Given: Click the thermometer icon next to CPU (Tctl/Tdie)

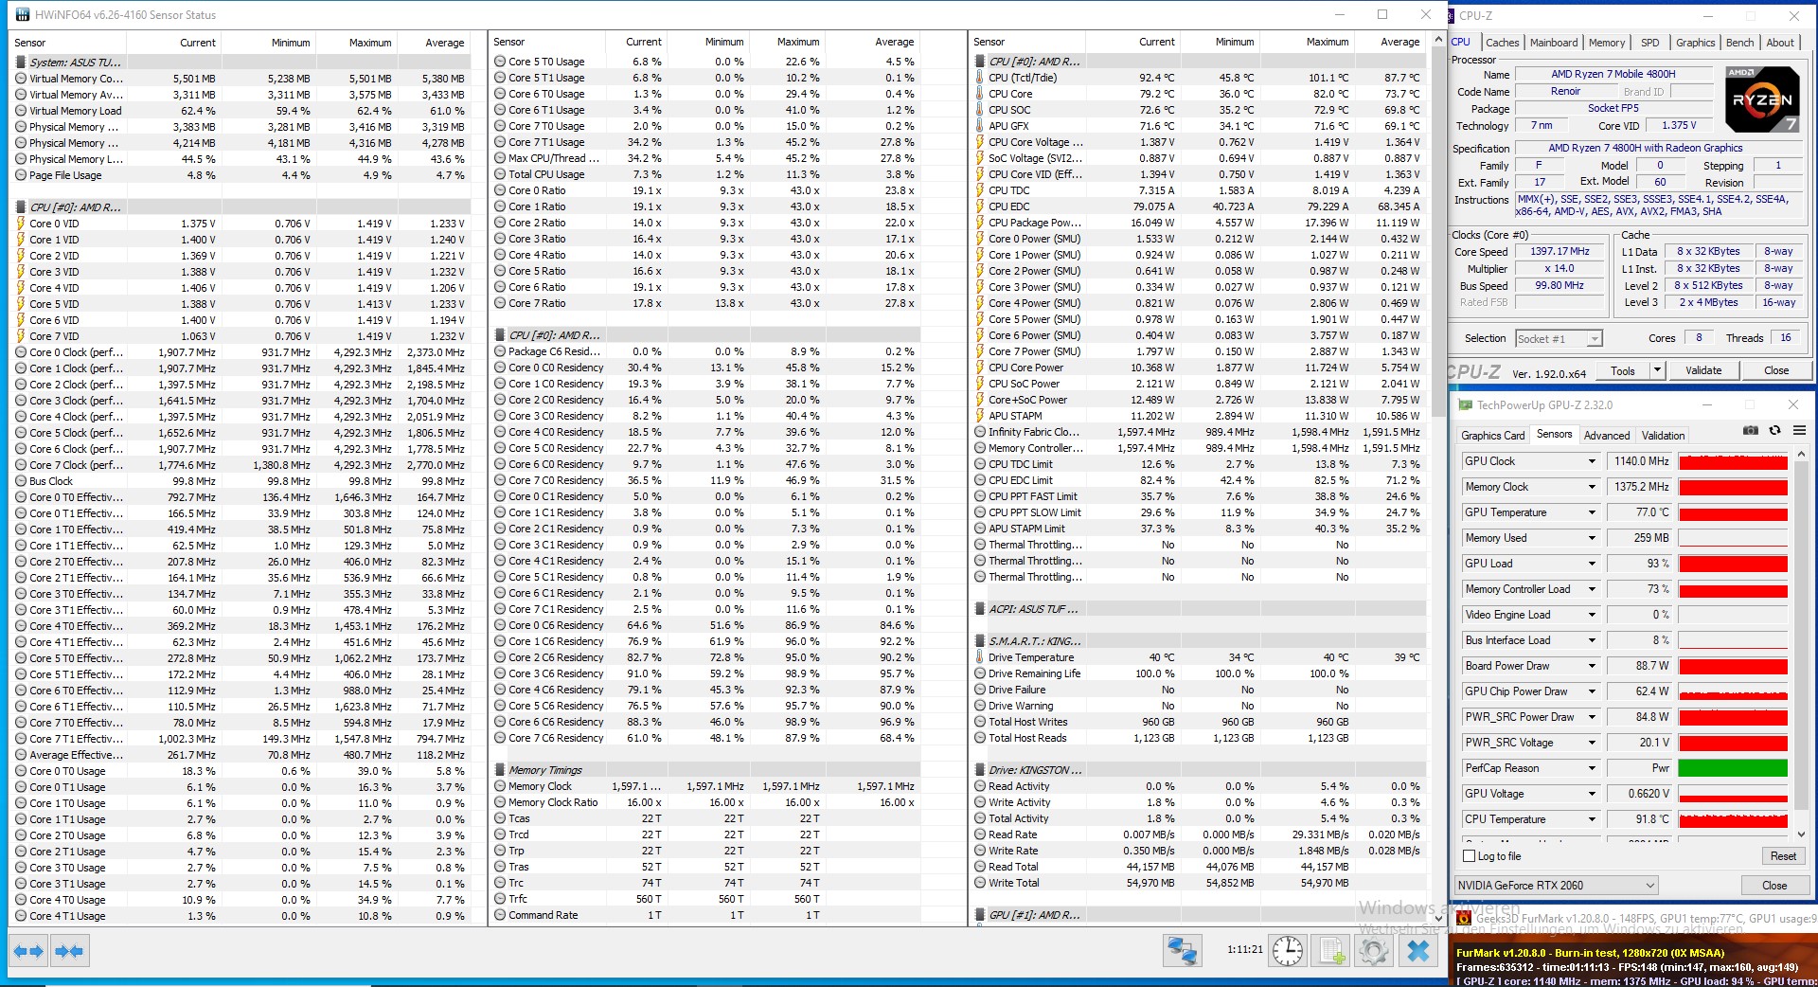Looking at the screenshot, I should 980,78.
